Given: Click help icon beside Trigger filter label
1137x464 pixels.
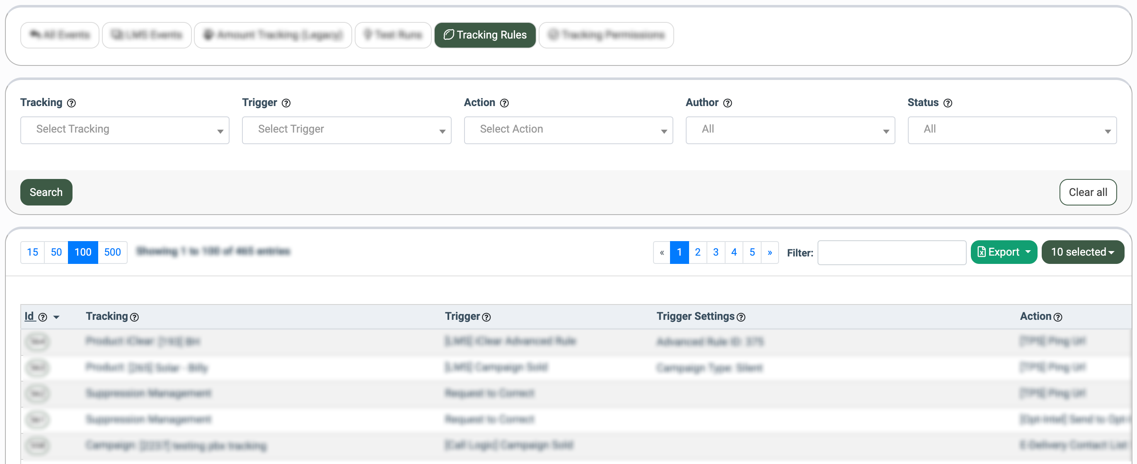Looking at the screenshot, I should pos(286,103).
